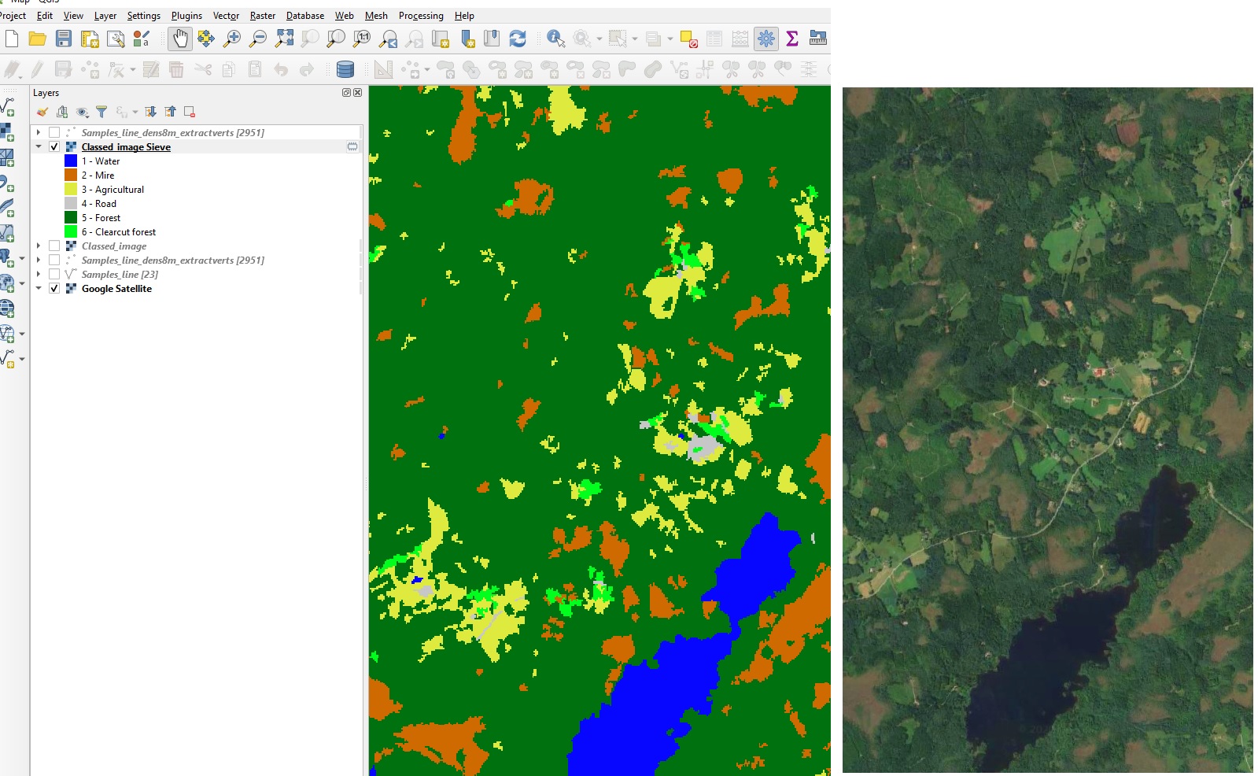Enable top Samples_line_dens8m_extractverts layer checkbox
This screenshot has height=776, width=1258.
point(54,132)
